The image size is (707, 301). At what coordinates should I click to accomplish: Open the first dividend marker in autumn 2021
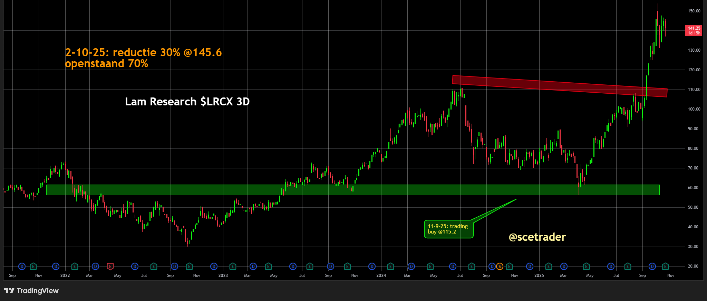(22, 266)
